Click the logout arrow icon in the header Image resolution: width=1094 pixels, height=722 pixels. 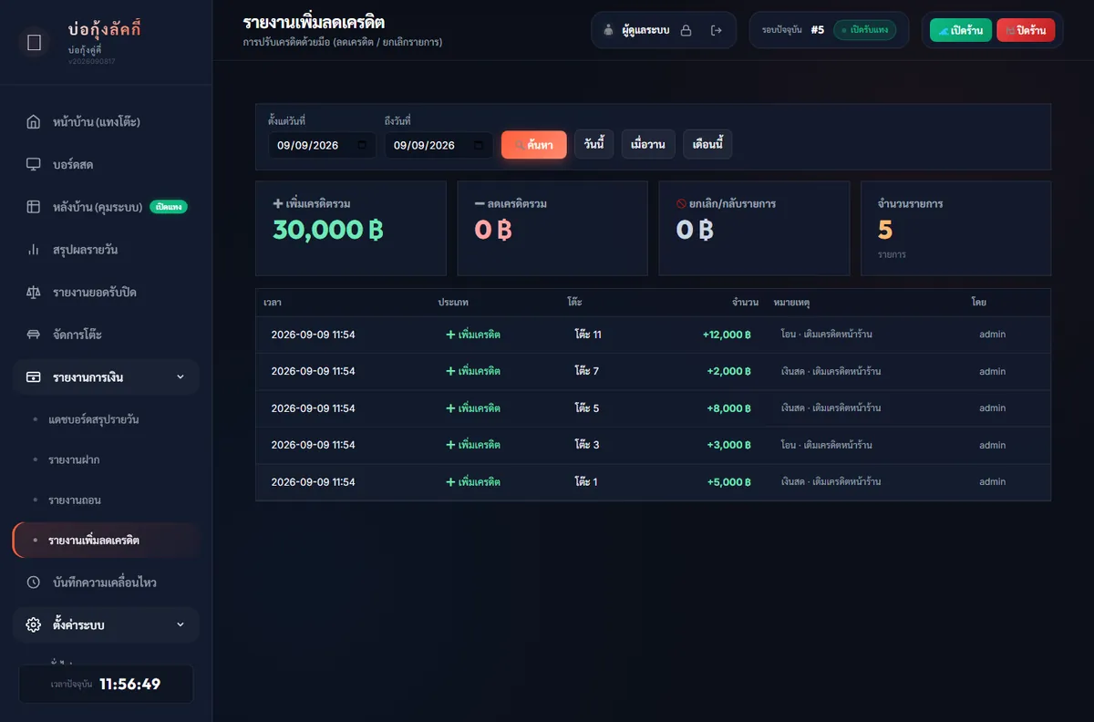717,30
